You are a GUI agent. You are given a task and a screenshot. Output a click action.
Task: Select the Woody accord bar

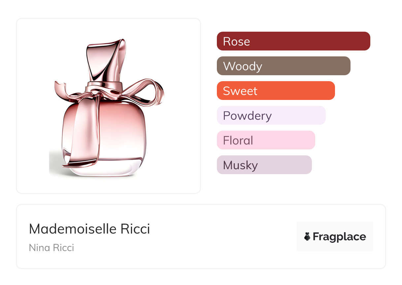284,66
